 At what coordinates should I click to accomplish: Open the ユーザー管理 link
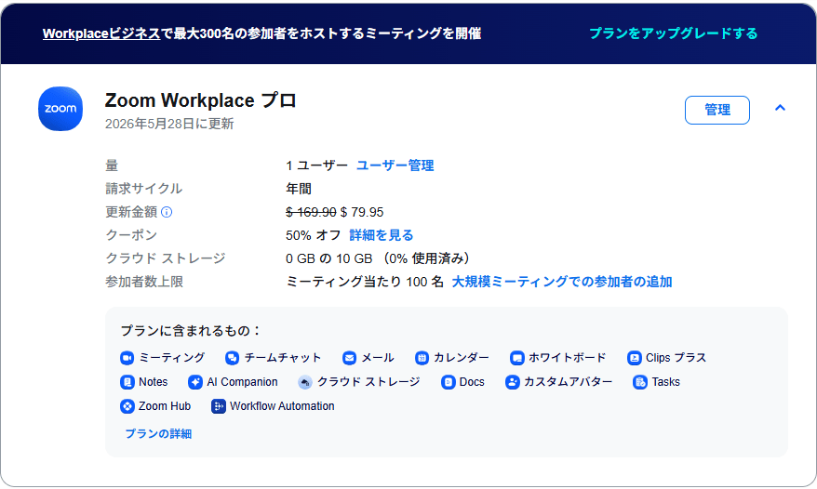395,165
